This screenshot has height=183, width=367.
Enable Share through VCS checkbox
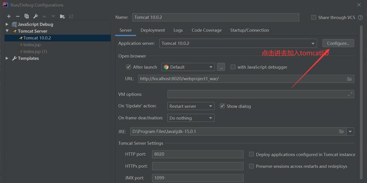(314, 17)
